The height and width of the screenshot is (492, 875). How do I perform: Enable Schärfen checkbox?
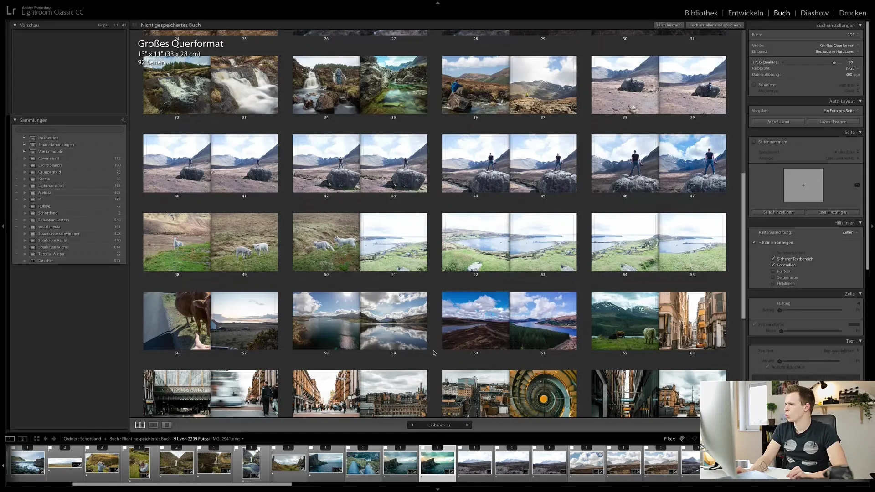click(754, 85)
